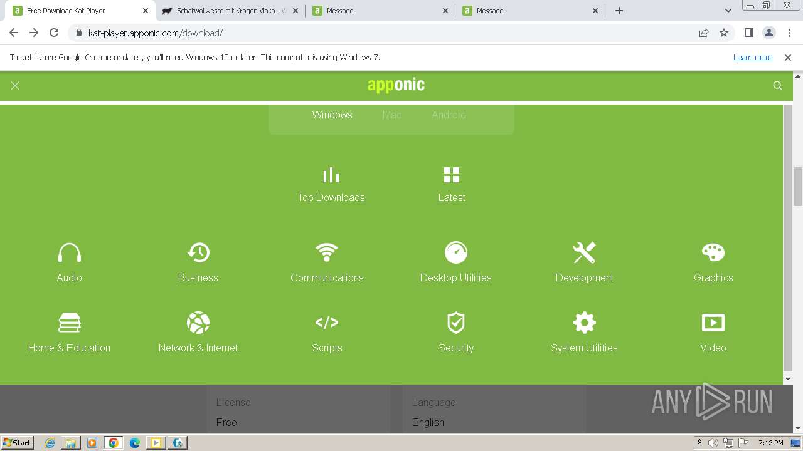Open Microsoft Edge from taskbar
Viewport: 803px width, 451px height.
[x=135, y=443]
